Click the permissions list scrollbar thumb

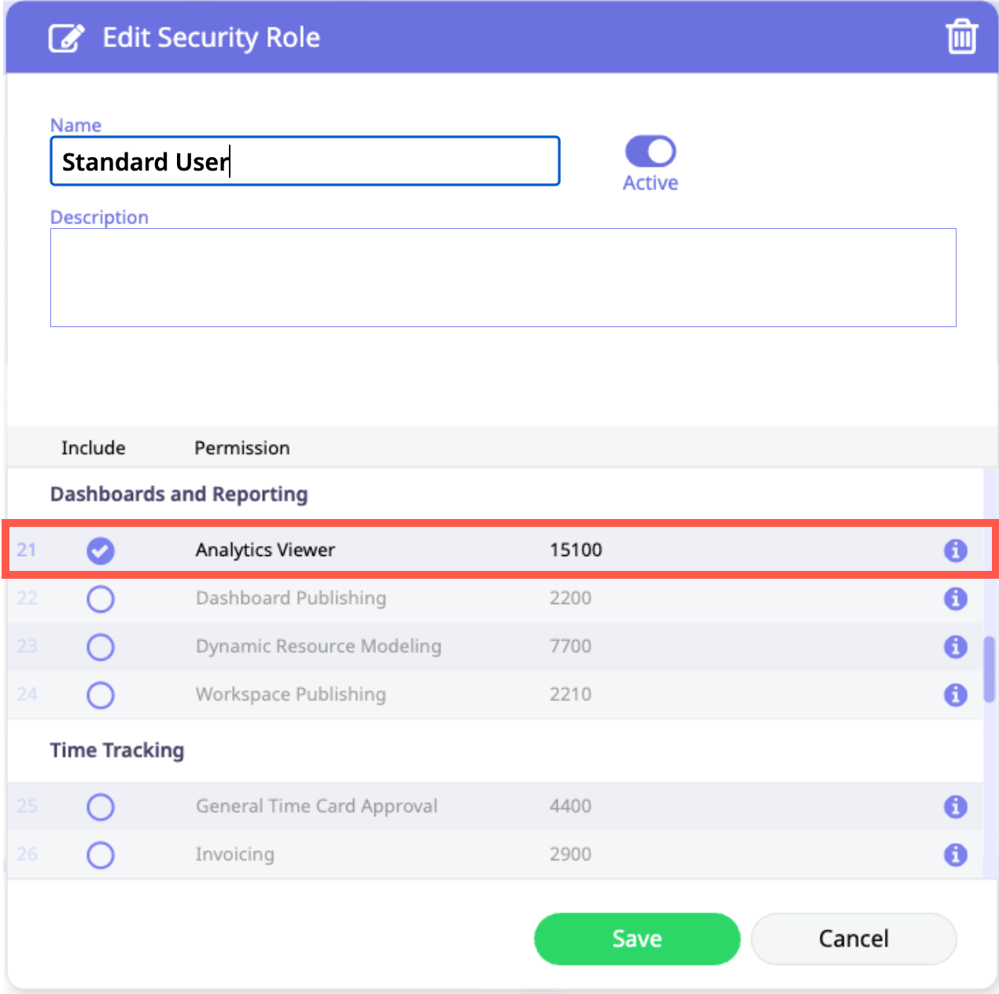tap(990, 668)
